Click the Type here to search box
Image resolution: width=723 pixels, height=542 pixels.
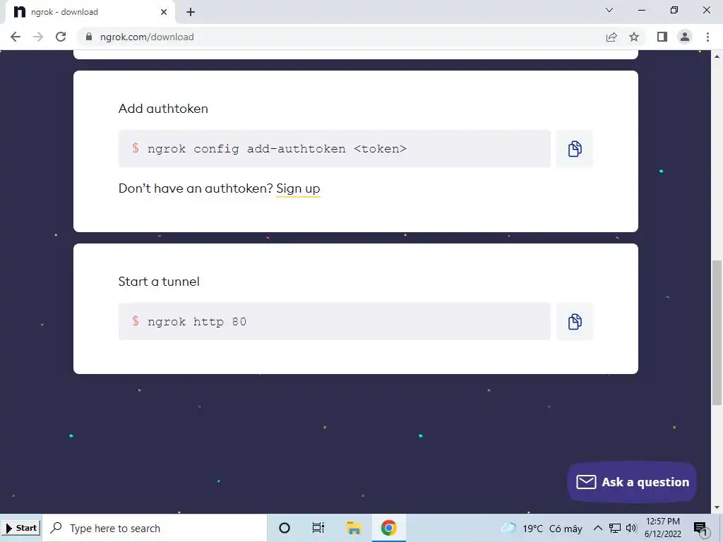coord(155,528)
